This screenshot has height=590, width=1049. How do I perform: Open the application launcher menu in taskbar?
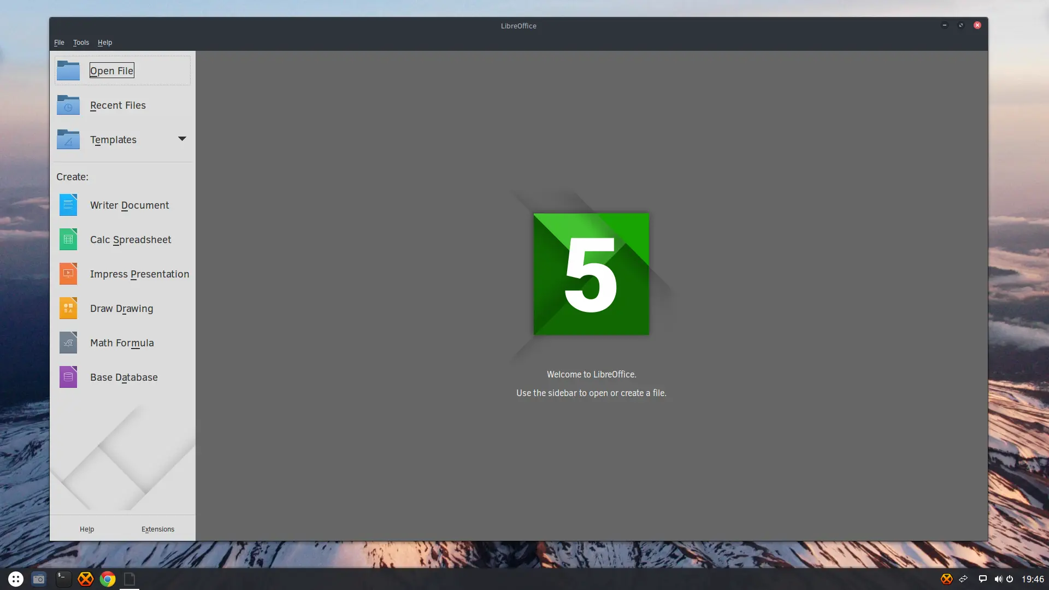tap(16, 579)
